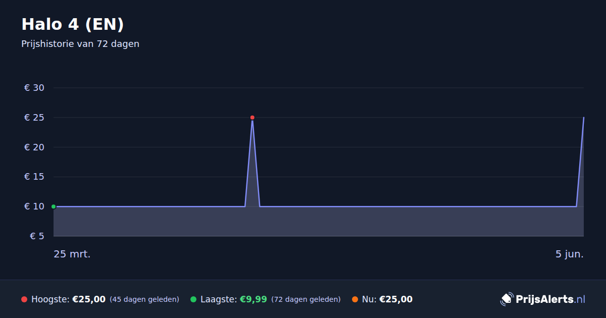Viewport: 606px width, 318px height.
Task: Click the PrijsAlerts price tag logo icon
Action: point(507,299)
